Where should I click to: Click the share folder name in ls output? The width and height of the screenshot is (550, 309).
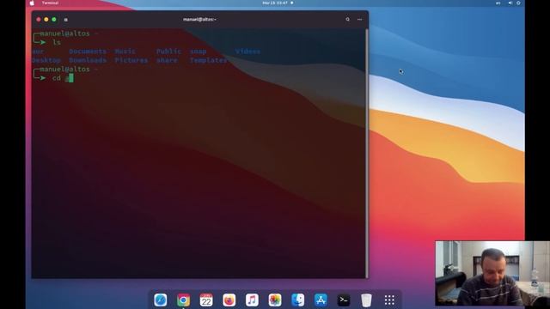coord(167,60)
